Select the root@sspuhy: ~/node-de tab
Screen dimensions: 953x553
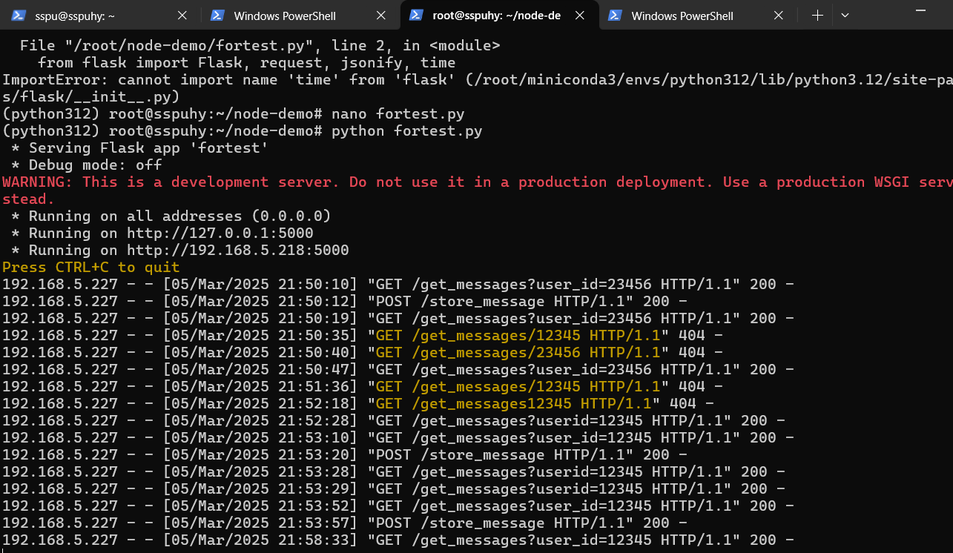coord(496,16)
